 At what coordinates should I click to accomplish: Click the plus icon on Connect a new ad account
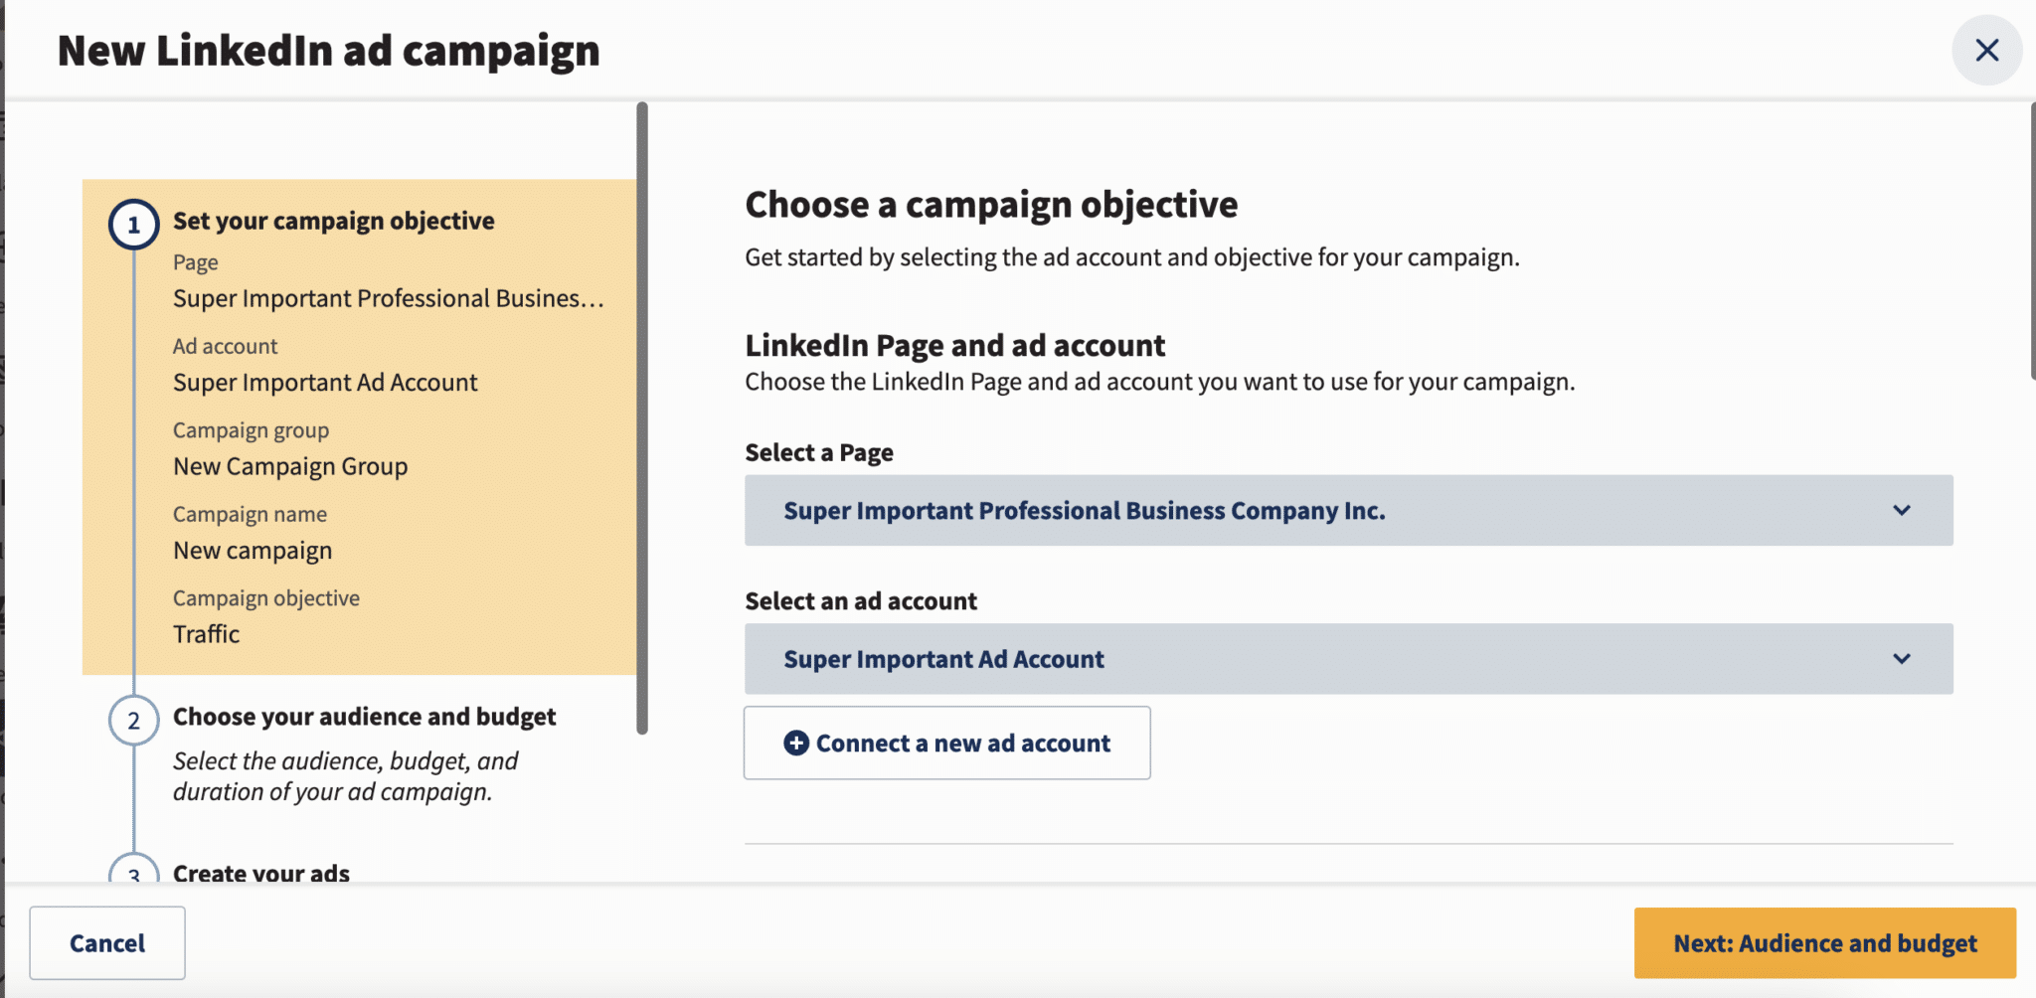pyautogui.click(x=793, y=743)
